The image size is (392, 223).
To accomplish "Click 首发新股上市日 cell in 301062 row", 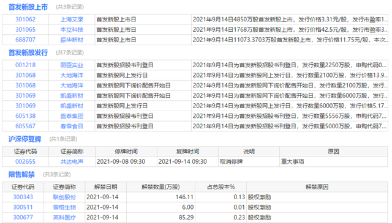I will click(x=143, y=20).
